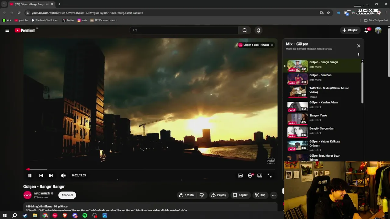Start voice search with the microphone
390x219 pixels.
coord(258,30)
